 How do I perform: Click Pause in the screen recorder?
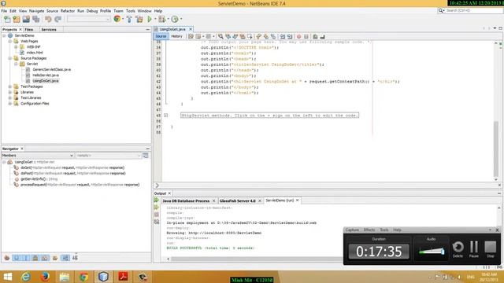pos(474,249)
